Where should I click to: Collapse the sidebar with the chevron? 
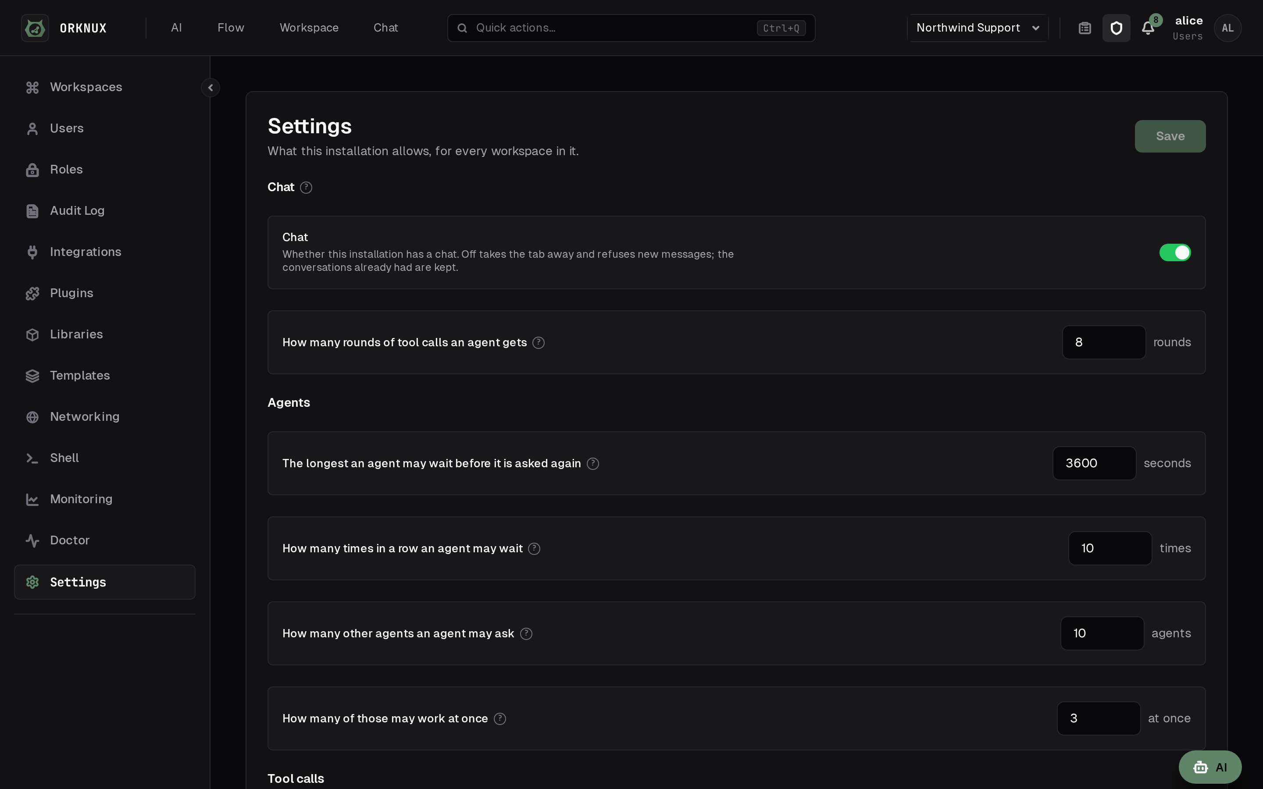click(x=210, y=88)
